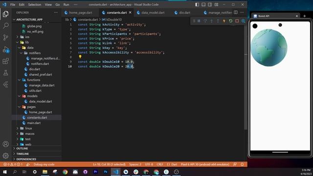Expand the TIMELINE section
The width and height of the screenshot is (313, 176).
click(x=22, y=154)
